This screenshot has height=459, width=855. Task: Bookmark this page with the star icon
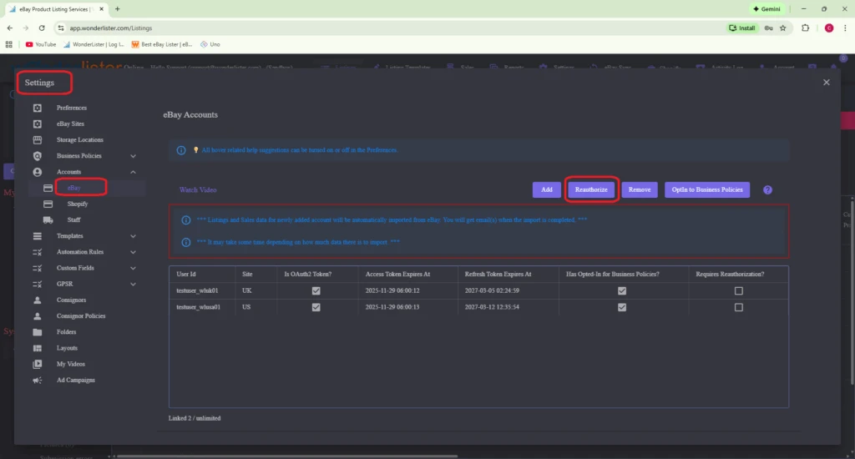coord(783,28)
